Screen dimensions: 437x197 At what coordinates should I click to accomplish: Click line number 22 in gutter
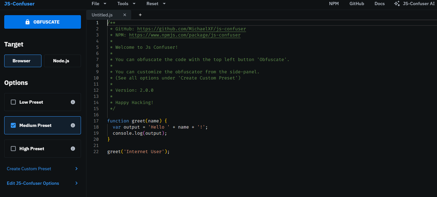(x=96, y=151)
